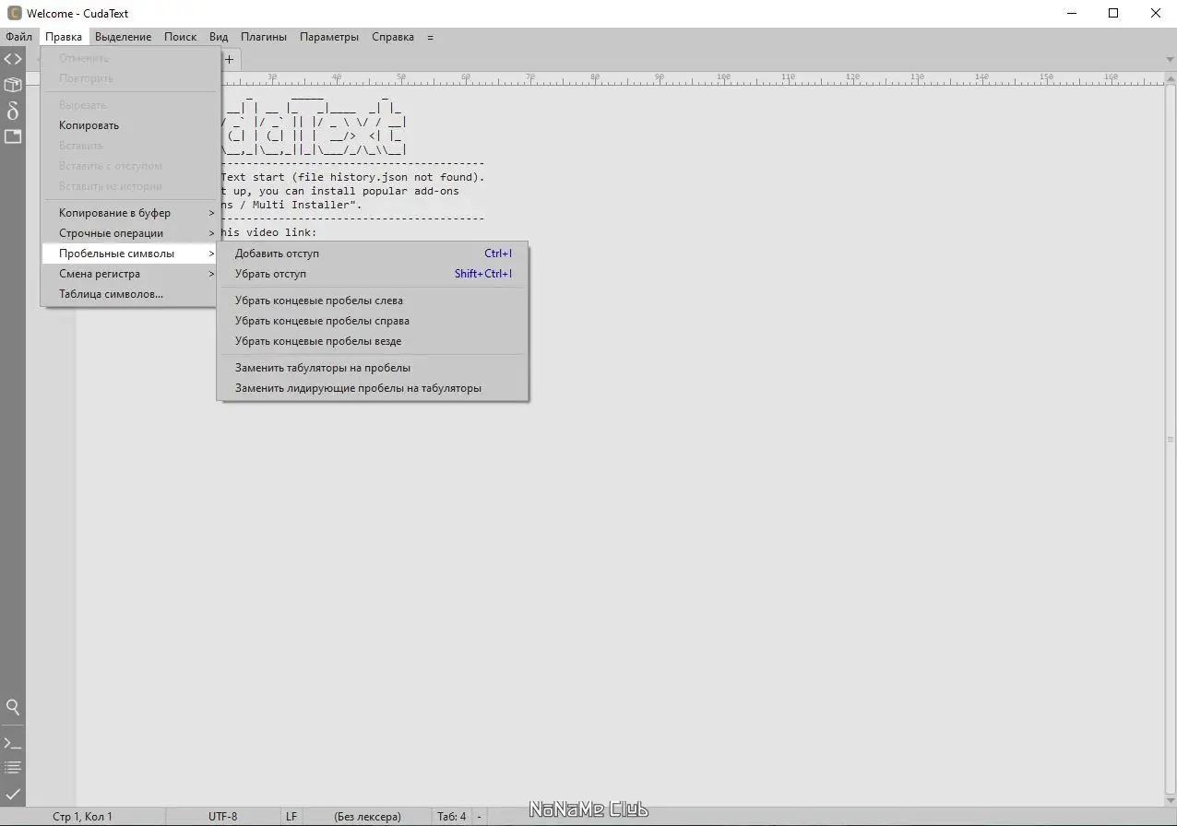Open Таблица символов... dialog
This screenshot has width=1177, height=826.
129,294
